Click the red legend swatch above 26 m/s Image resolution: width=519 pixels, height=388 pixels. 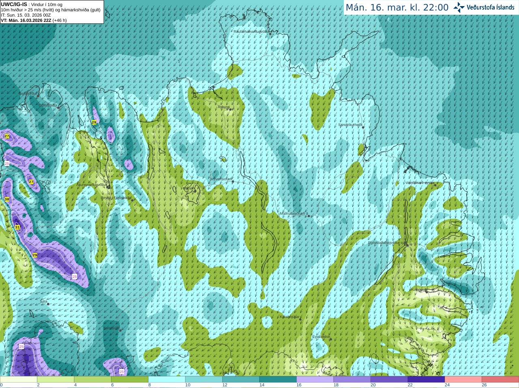[500, 379]
